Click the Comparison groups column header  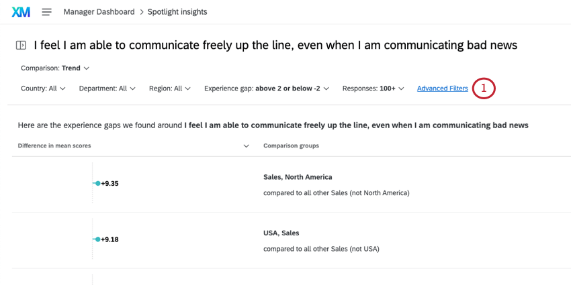pos(291,146)
